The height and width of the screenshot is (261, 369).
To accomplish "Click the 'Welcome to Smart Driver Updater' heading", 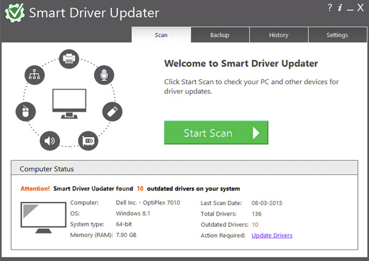I will coord(241,63).
